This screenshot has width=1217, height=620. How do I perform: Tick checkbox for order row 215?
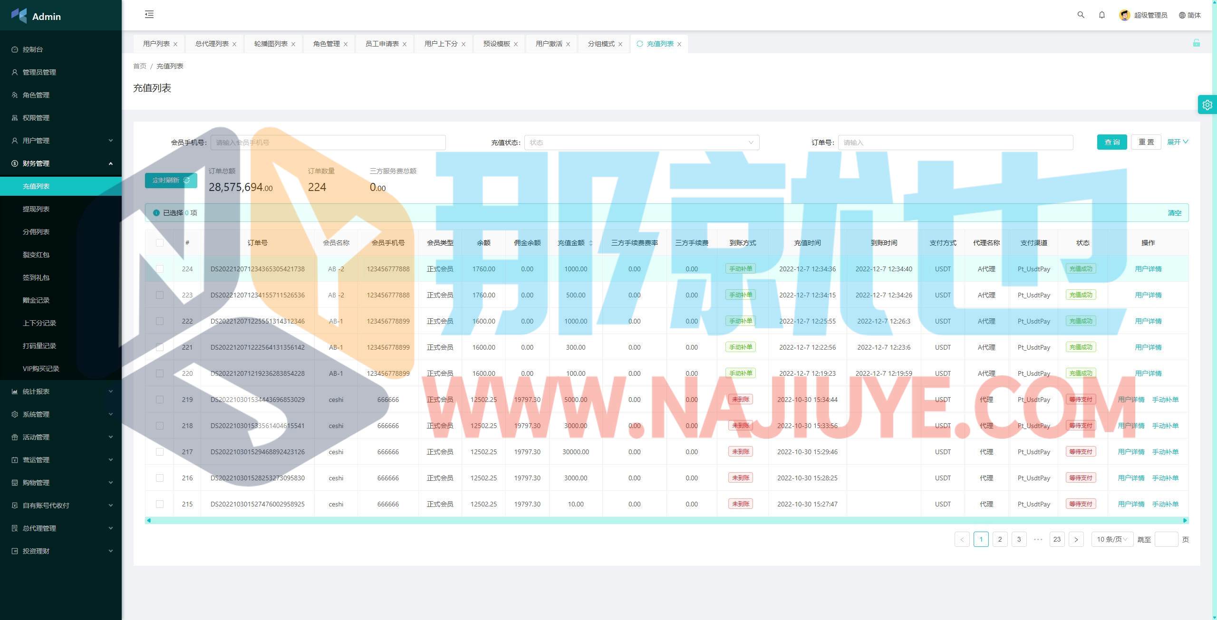point(160,504)
